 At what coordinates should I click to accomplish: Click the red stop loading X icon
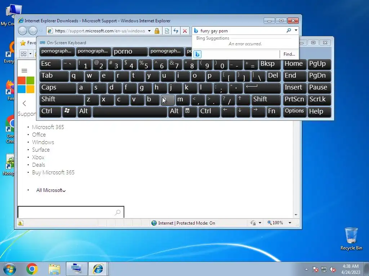[x=185, y=31]
